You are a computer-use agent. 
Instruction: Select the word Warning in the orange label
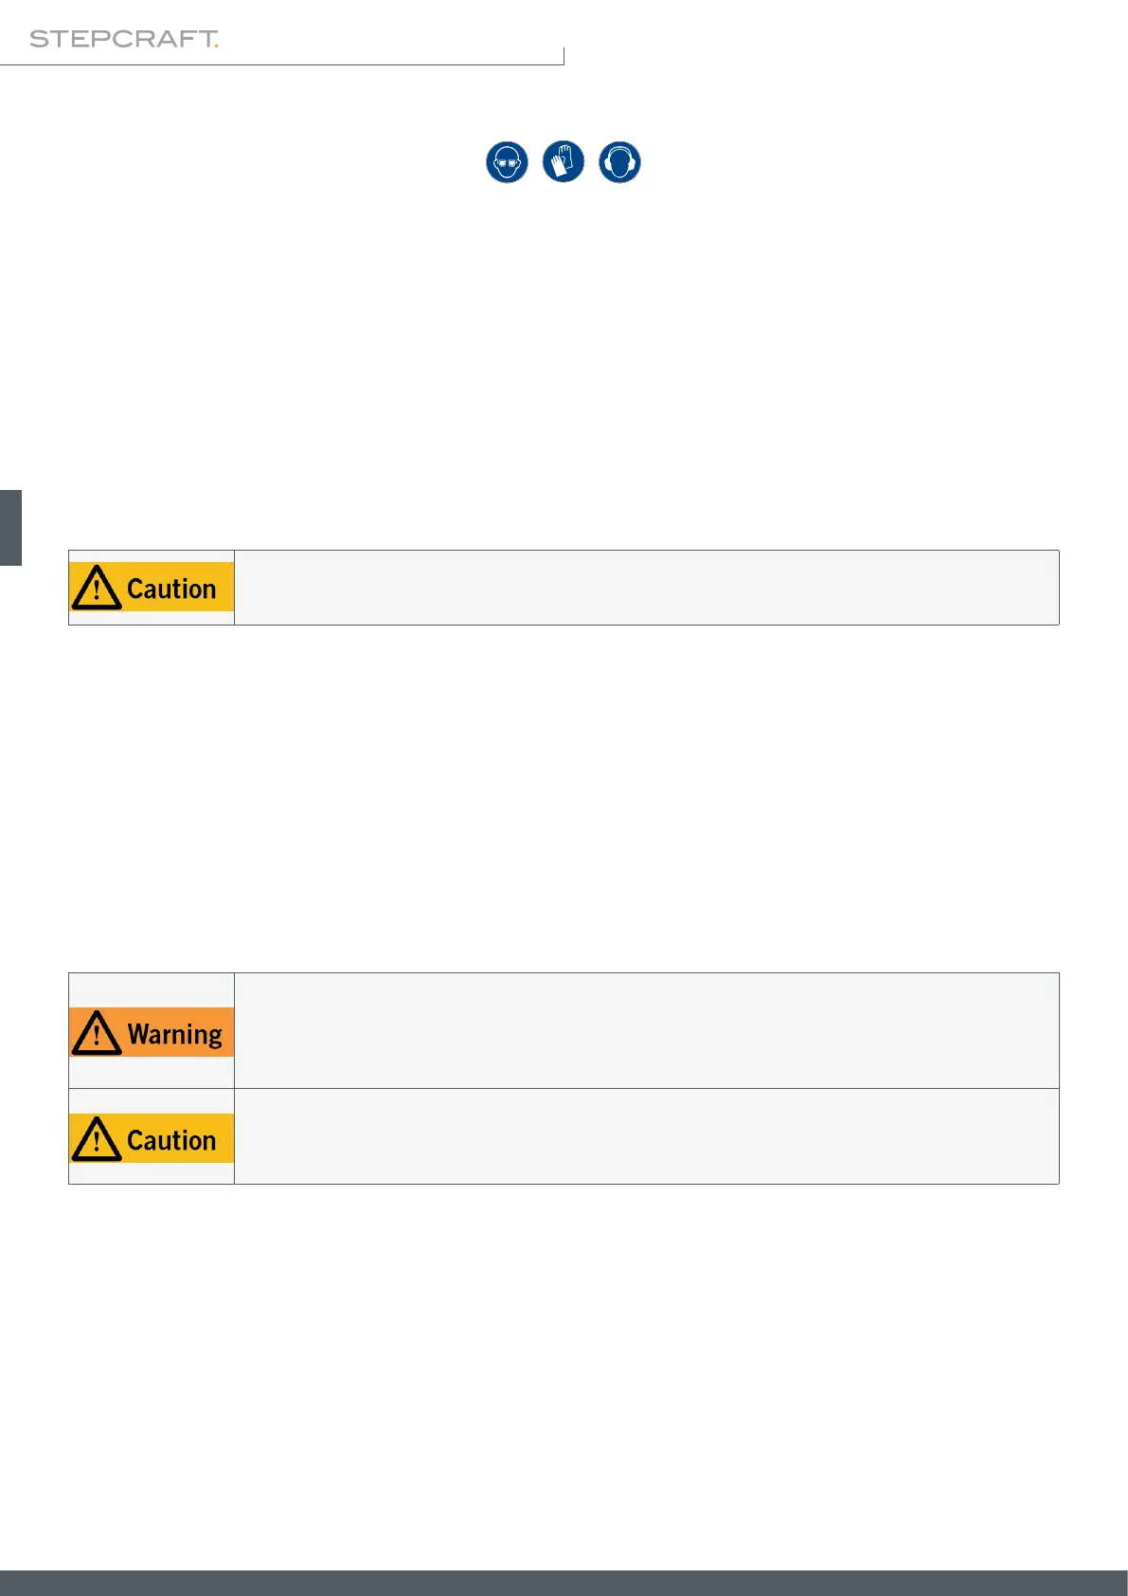coord(175,1034)
